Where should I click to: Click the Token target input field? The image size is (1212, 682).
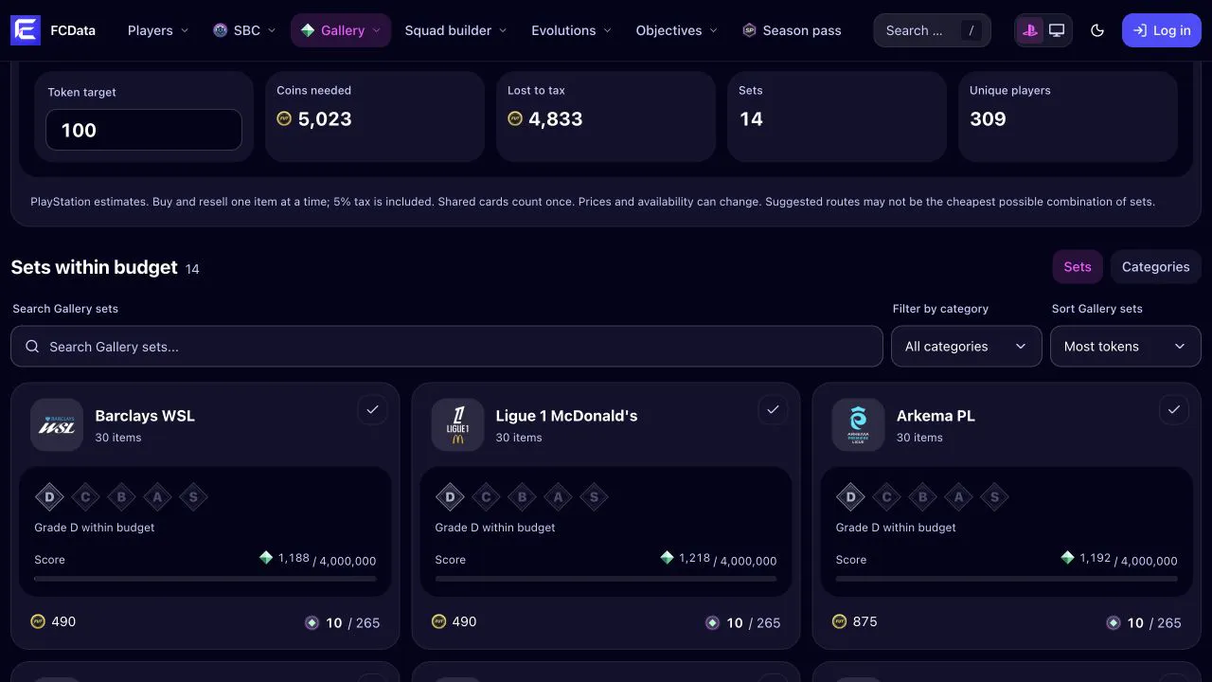[144, 130]
